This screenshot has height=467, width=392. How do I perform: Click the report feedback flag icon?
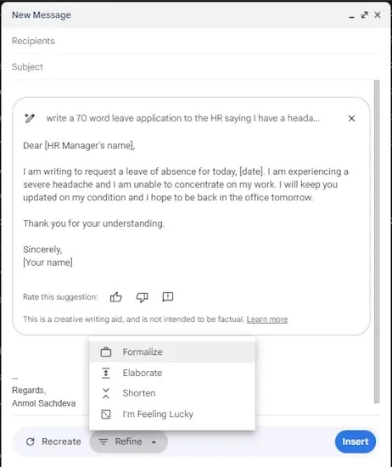167,296
